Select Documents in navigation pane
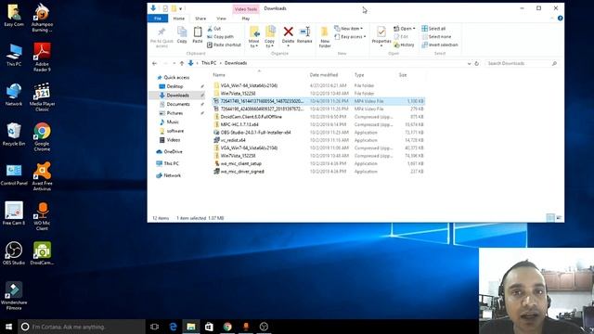 [178, 104]
